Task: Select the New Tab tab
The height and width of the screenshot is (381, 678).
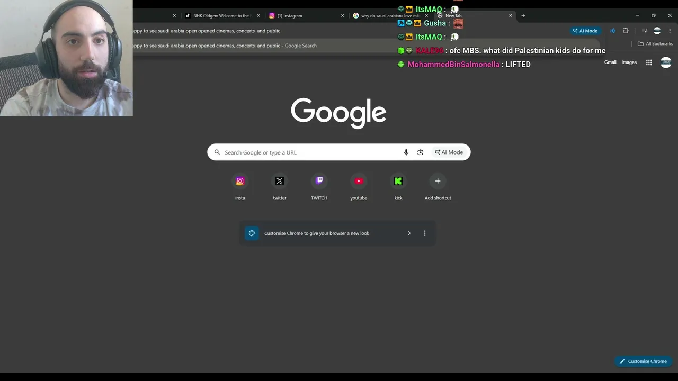Action: pos(474,16)
